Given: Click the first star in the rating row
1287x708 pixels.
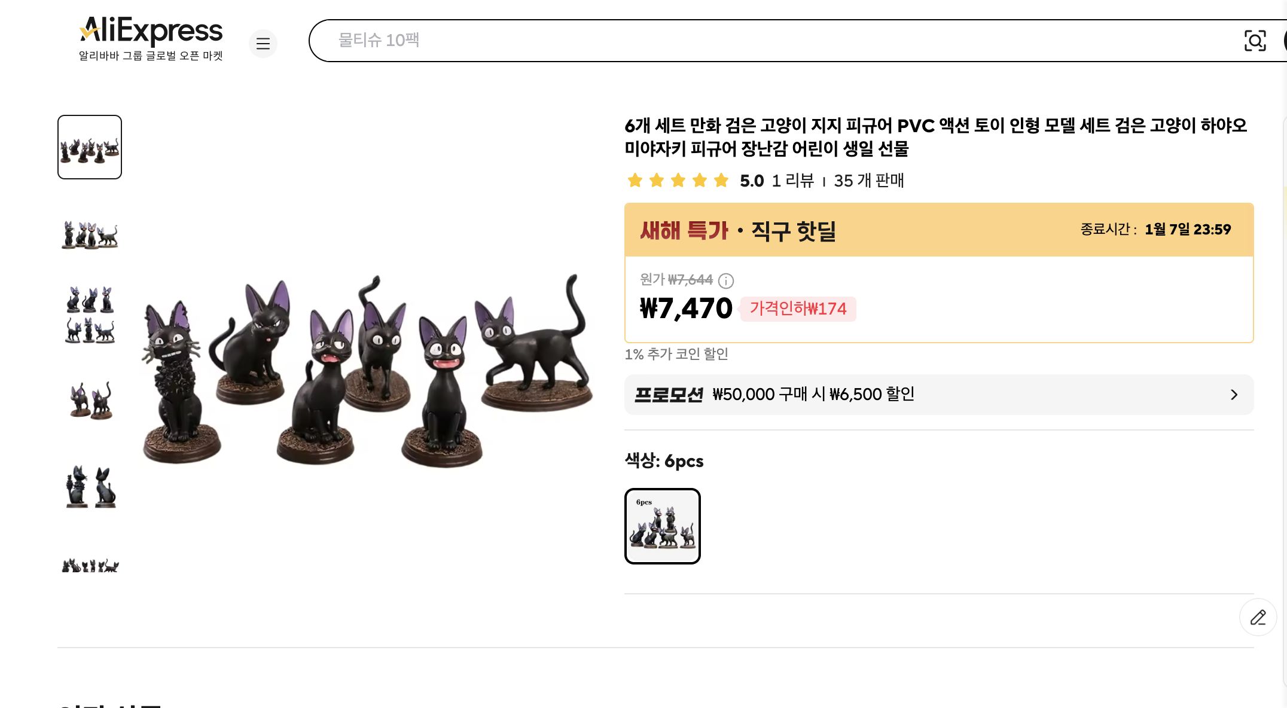Looking at the screenshot, I should click(x=635, y=180).
